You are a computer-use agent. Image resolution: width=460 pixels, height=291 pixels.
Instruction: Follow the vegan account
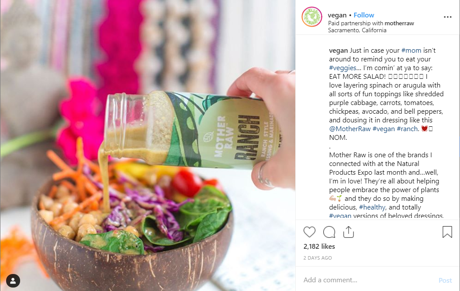364,15
